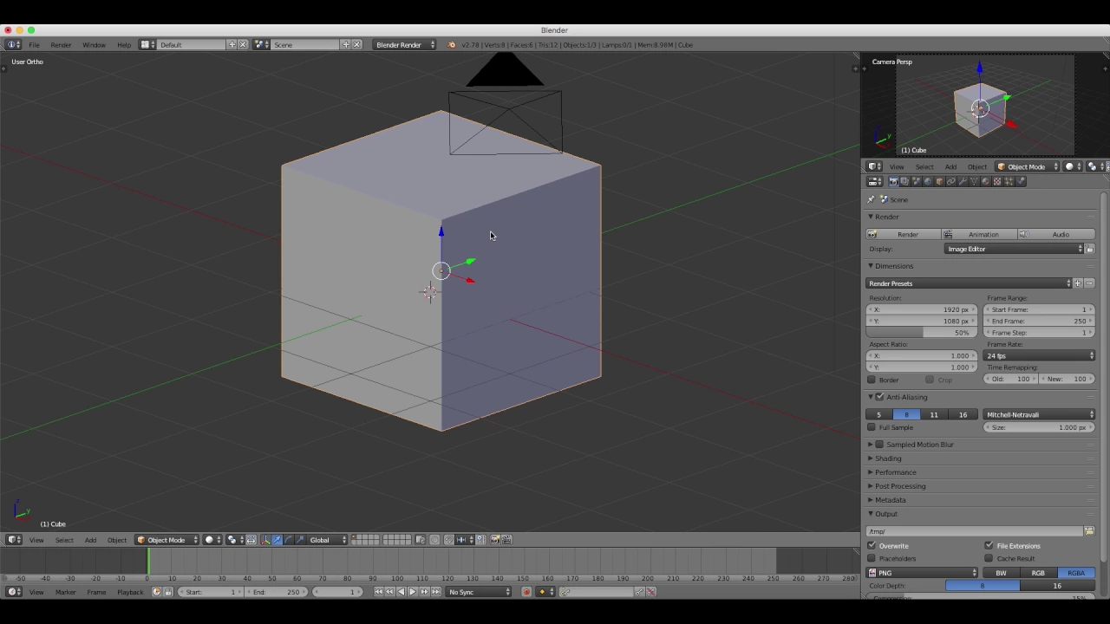Open the Scene properties tab icon
This screenshot has width=1110, height=624.
click(x=917, y=181)
